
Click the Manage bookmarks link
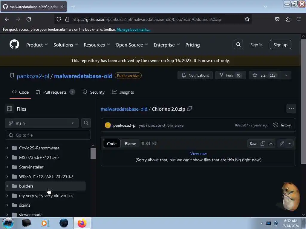[x=134, y=30]
